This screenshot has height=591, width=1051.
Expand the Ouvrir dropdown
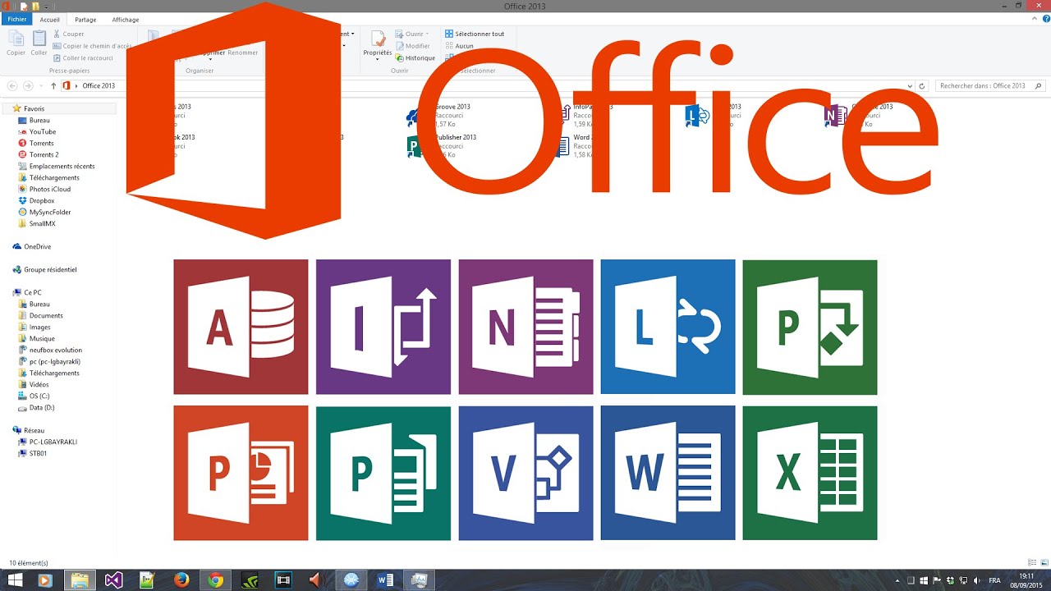click(428, 34)
